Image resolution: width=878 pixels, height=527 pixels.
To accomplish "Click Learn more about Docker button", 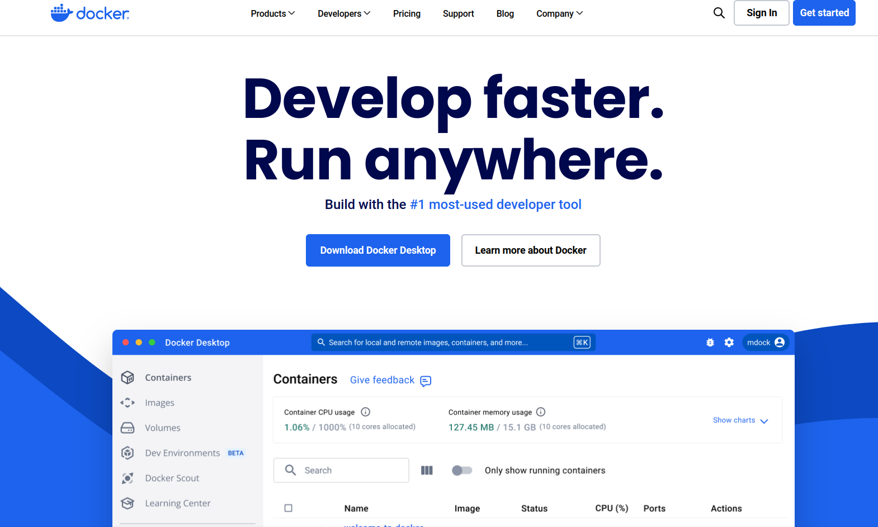I will click(531, 250).
